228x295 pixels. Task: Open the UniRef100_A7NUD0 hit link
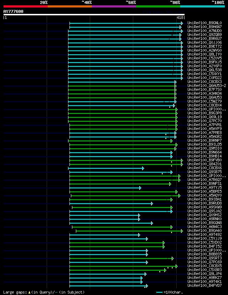point(204,31)
